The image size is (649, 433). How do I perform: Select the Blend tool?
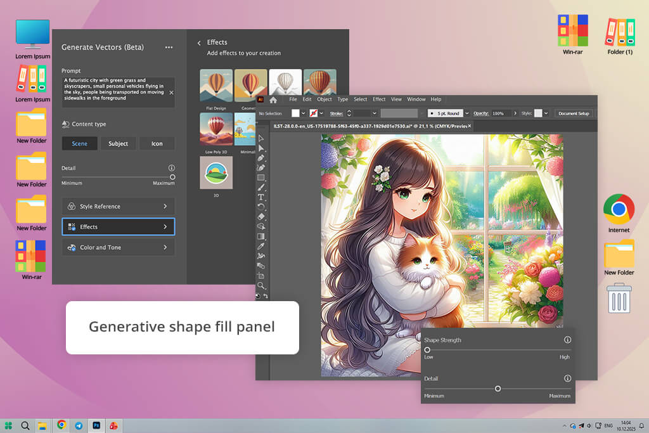261,266
